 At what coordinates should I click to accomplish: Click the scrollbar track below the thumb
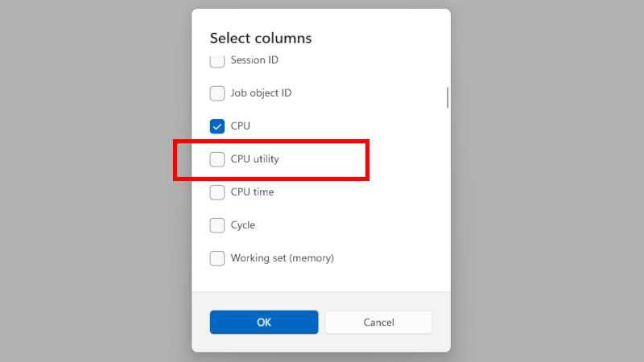[x=448, y=201]
